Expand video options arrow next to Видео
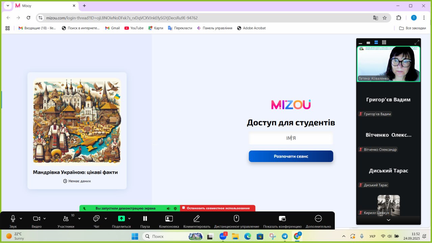Image resolution: width=432 pixels, height=243 pixels. coord(45,219)
